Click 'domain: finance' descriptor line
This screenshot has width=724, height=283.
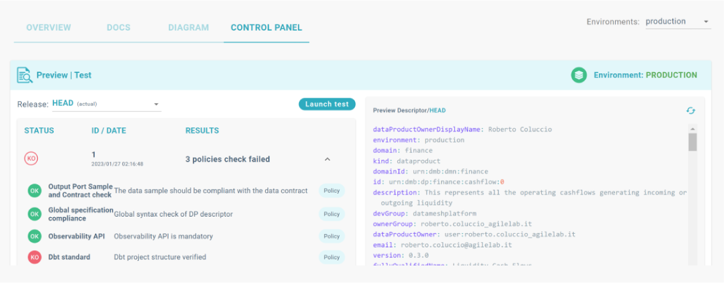coord(403,150)
